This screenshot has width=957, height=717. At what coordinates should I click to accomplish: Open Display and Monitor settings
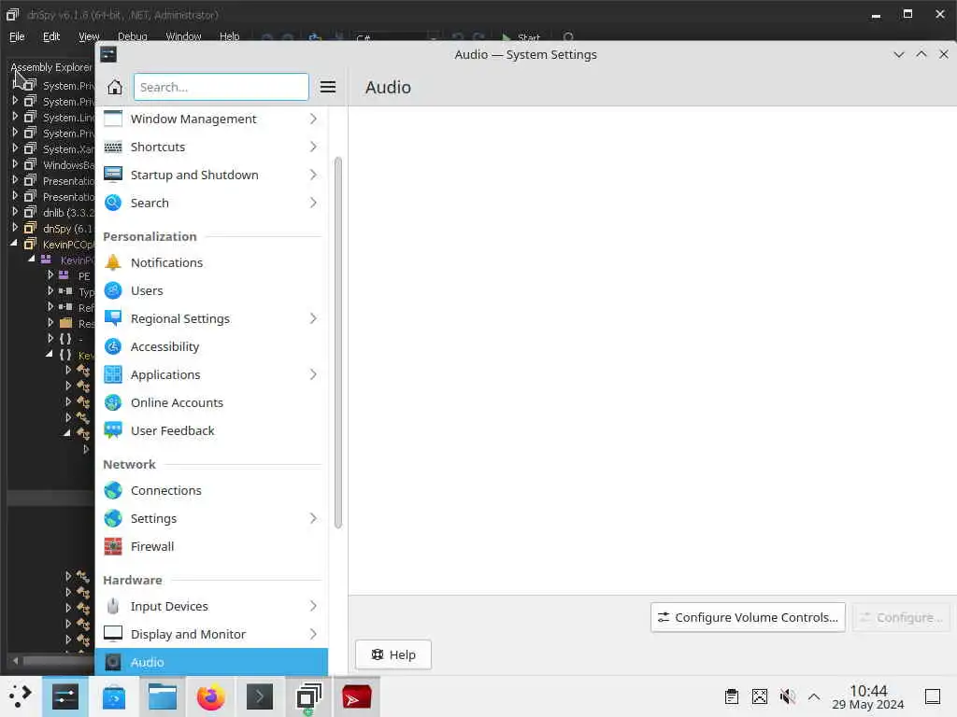pyautogui.click(x=211, y=635)
